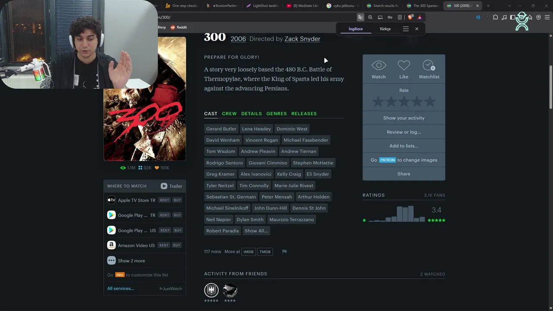
Task: Open All services link
Action: [x=121, y=289]
